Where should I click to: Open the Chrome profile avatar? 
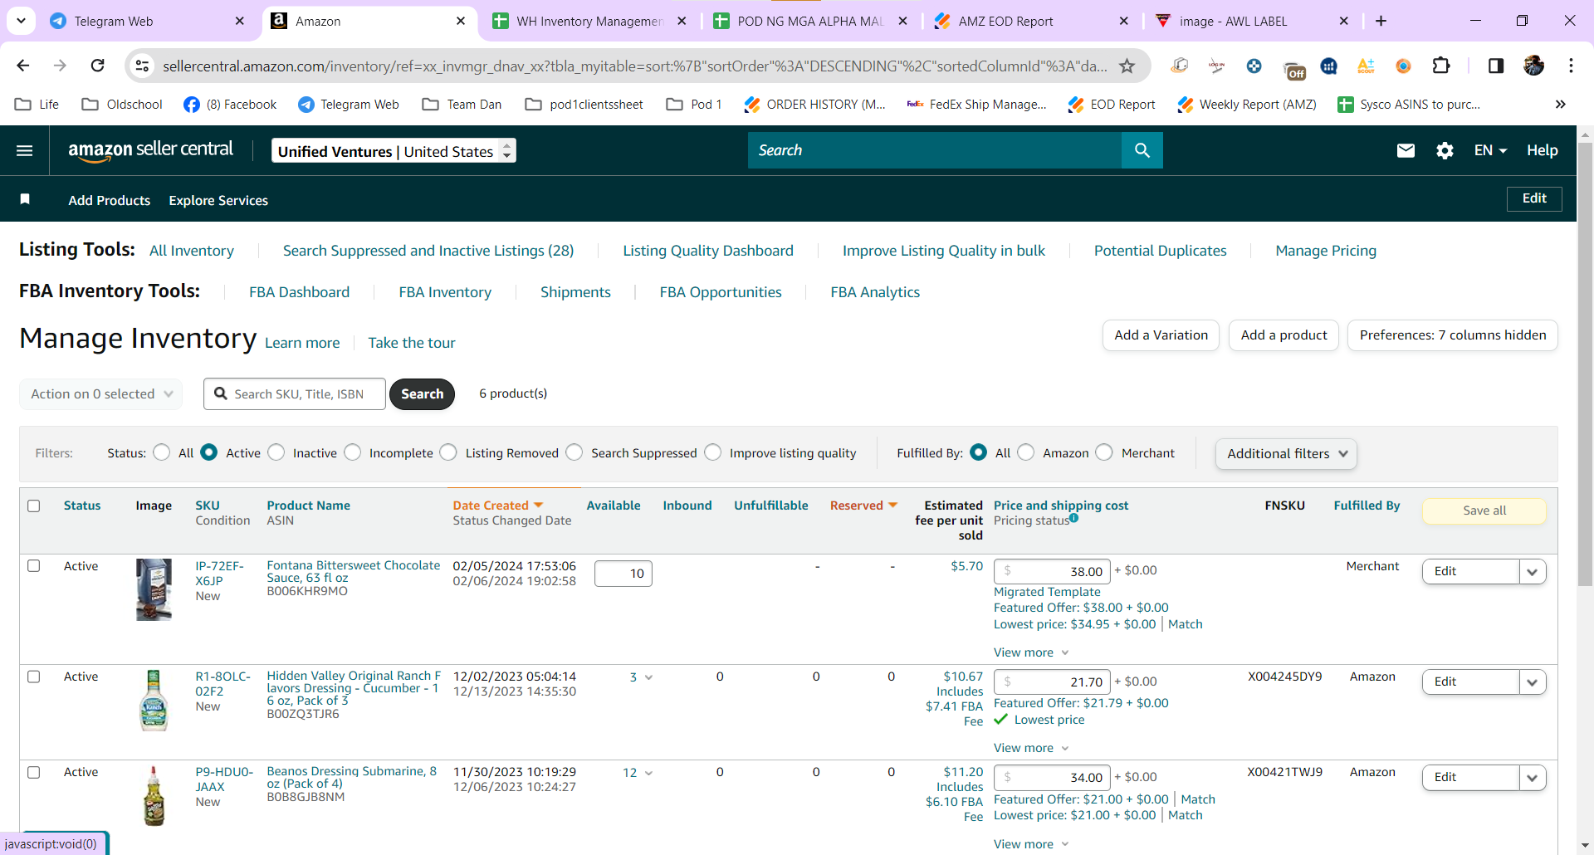[x=1533, y=66]
